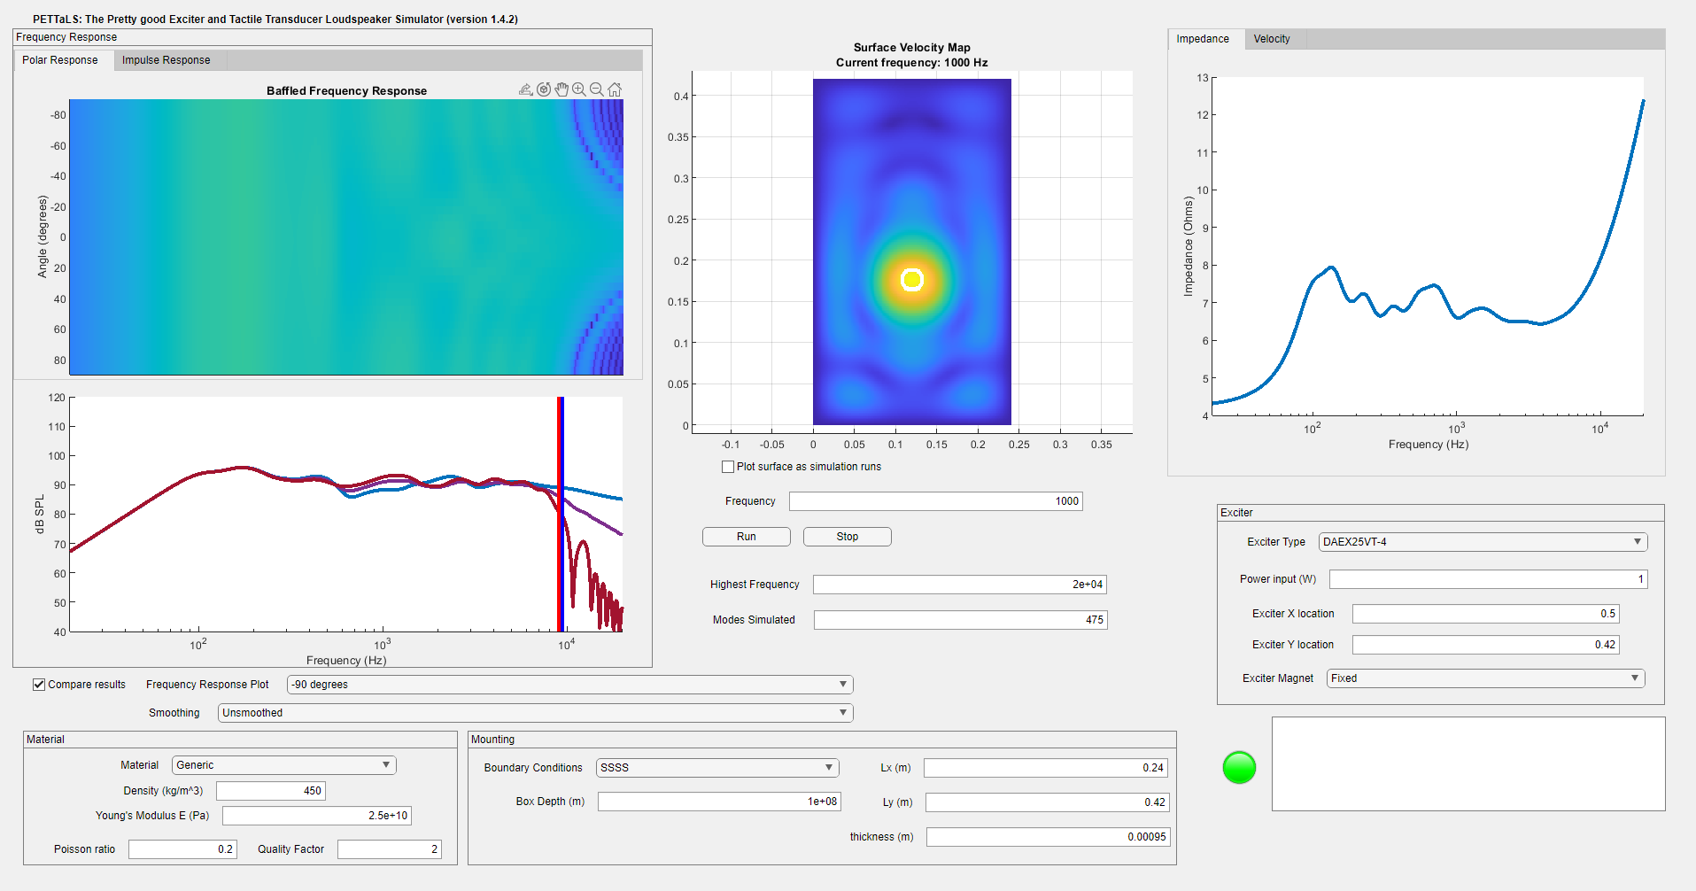Viewport: 1696px width, 891px height.
Task: Switch to the Impedance tab
Action: (x=1203, y=39)
